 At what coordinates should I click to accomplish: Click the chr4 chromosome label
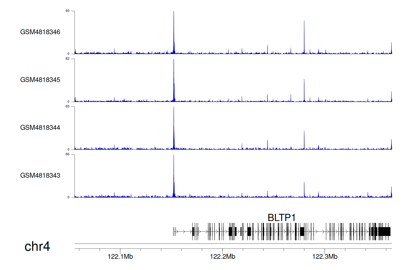click(37, 246)
